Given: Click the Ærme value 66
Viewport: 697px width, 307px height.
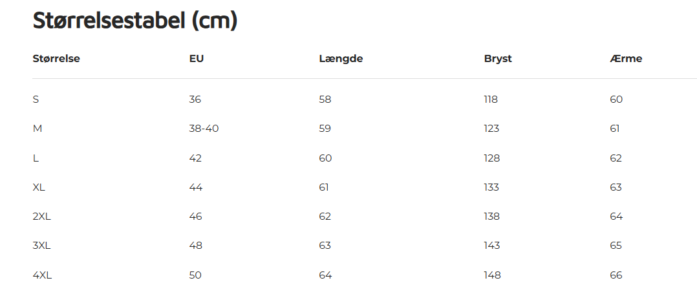Looking at the screenshot, I should [x=616, y=275].
